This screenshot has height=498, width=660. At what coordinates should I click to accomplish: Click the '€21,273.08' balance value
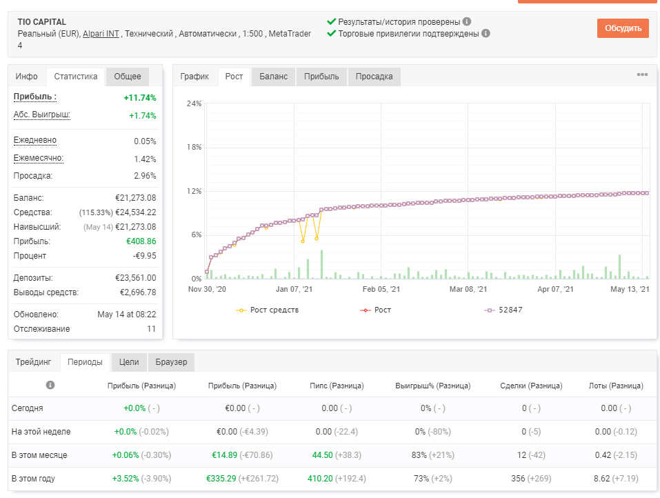(x=136, y=198)
